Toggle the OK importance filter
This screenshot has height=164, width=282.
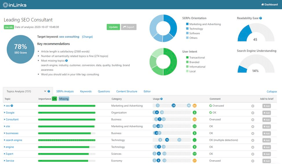54,99
